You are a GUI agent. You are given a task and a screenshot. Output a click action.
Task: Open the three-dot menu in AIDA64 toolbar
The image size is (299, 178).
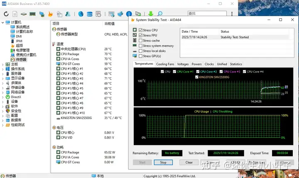coord(232,14)
